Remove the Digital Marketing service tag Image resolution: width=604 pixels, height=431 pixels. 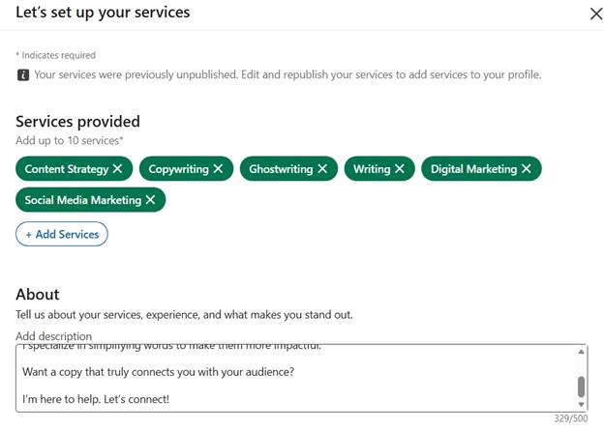[x=527, y=168]
